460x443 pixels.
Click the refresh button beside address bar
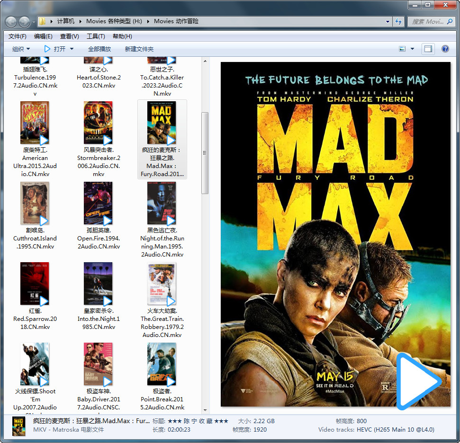pos(398,21)
